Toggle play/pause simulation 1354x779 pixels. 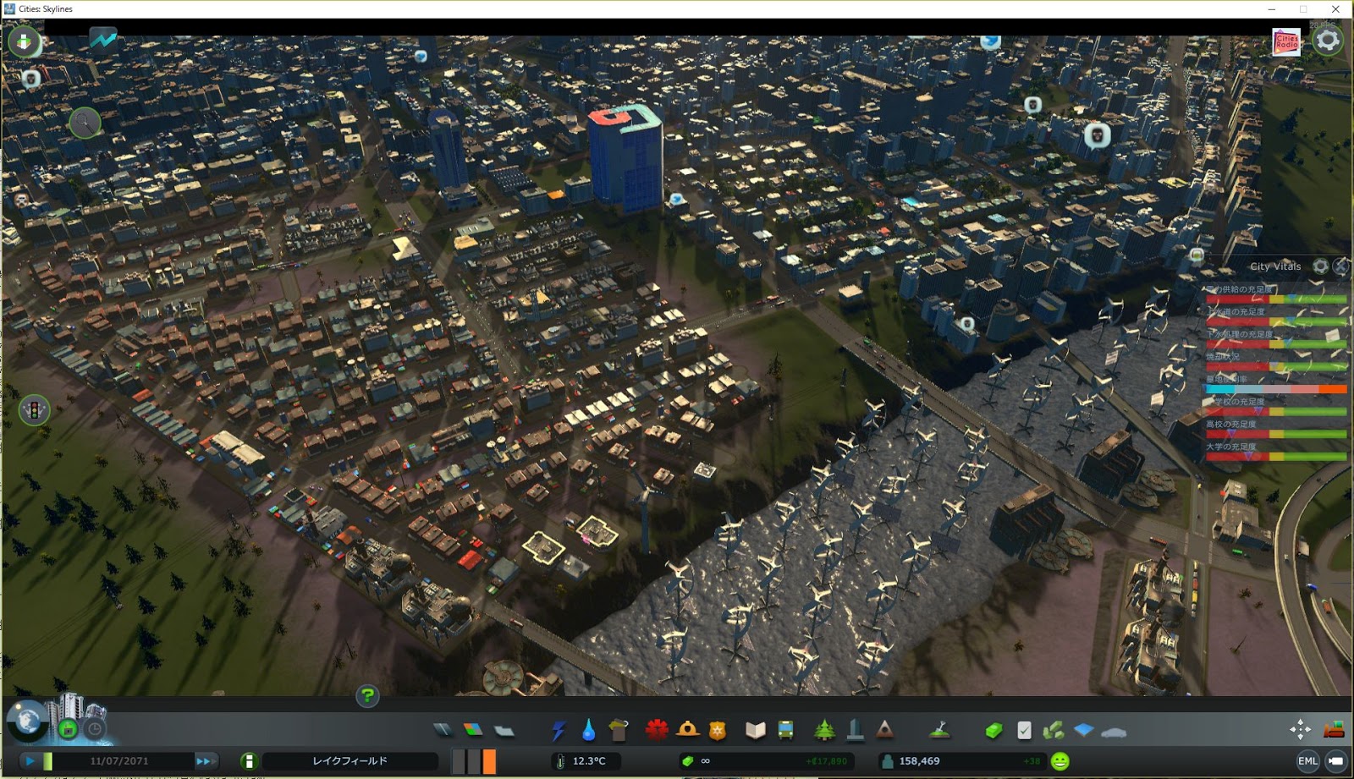(30, 761)
